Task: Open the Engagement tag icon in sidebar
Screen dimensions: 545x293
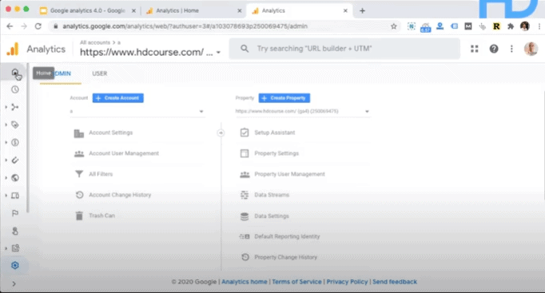Action: [x=15, y=125]
